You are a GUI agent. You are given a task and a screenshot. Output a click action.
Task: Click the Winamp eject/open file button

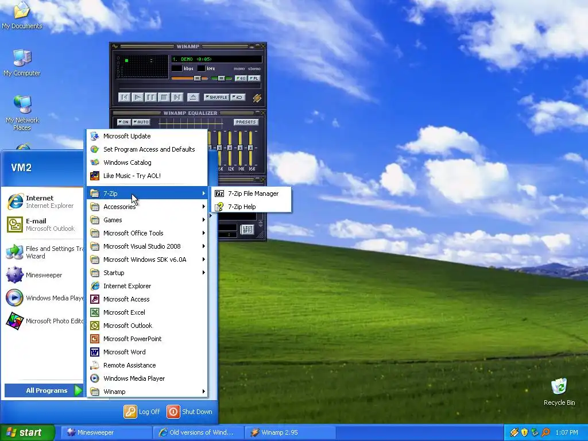pos(193,97)
